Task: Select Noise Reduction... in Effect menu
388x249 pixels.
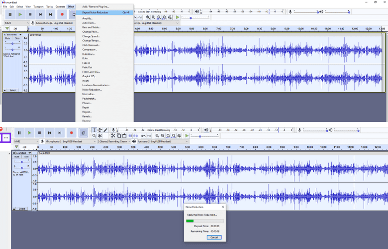Action: [x=93, y=90]
